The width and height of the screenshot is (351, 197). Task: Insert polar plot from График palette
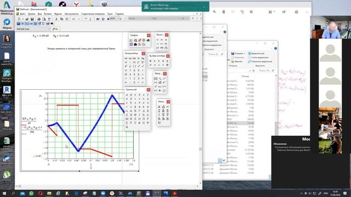pyautogui.click(x=144, y=40)
